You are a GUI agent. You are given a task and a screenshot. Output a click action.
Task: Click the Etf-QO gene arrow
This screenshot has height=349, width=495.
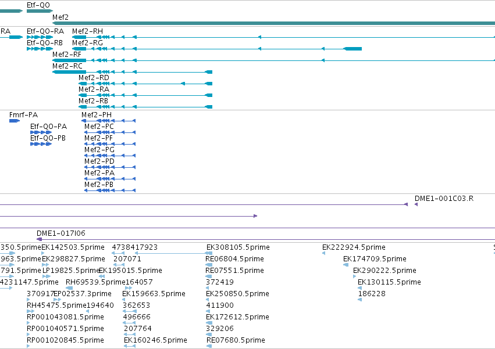[x=40, y=11]
